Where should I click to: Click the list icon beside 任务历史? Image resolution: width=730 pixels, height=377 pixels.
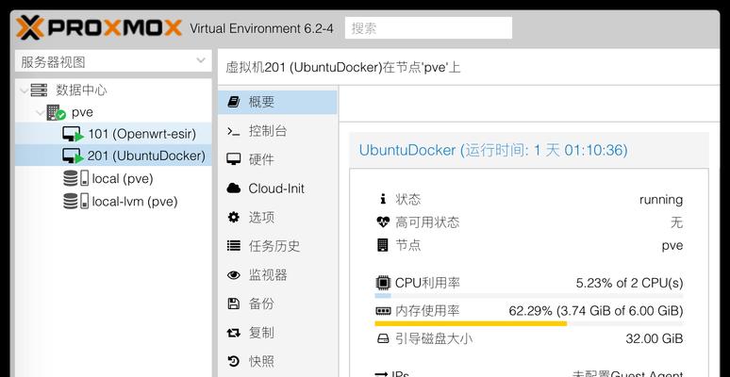[x=233, y=246]
